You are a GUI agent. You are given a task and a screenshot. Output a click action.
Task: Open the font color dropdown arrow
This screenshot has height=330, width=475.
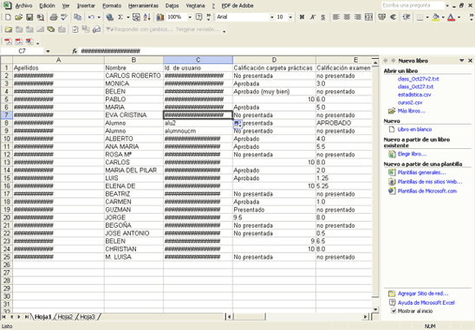click(x=459, y=17)
